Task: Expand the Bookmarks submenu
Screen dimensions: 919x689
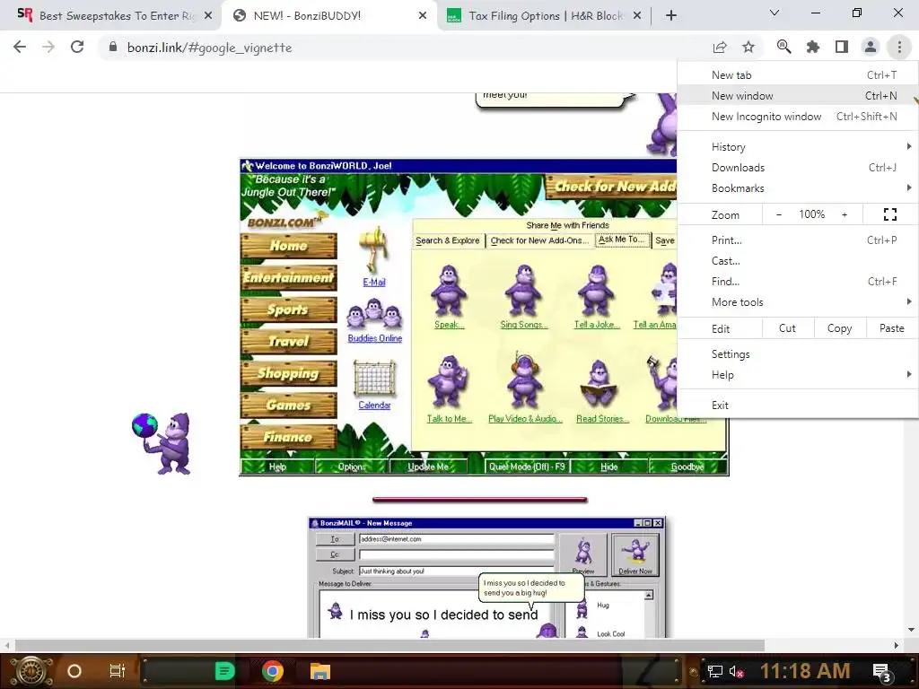Action: tap(798, 188)
